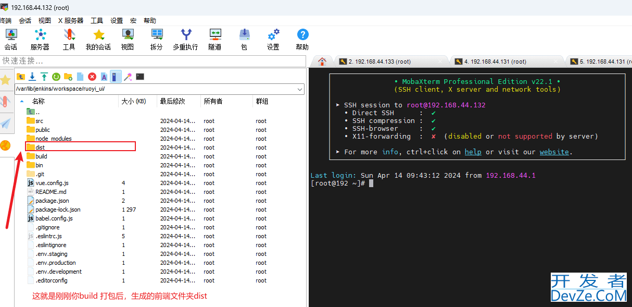
Task: Open terminal icon in SFTP toolbar
Action: (x=140, y=77)
